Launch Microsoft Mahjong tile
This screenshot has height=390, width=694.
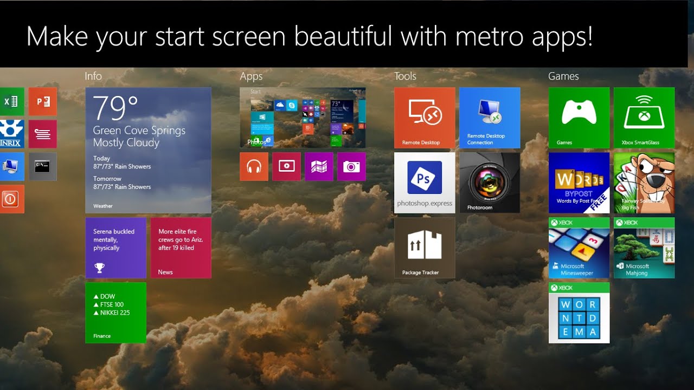644,248
